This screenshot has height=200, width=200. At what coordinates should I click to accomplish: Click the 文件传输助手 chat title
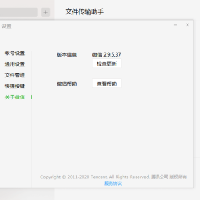coord(84,12)
